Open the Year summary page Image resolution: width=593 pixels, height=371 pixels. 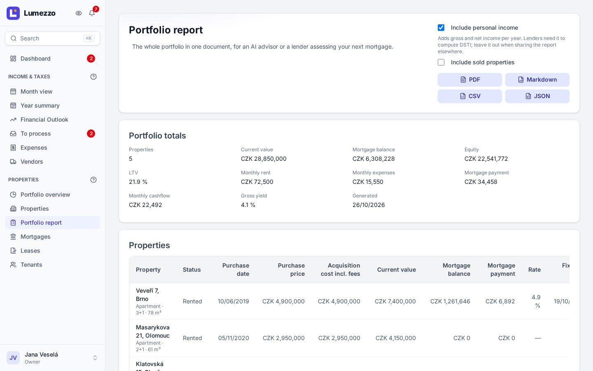pyautogui.click(x=52, y=106)
